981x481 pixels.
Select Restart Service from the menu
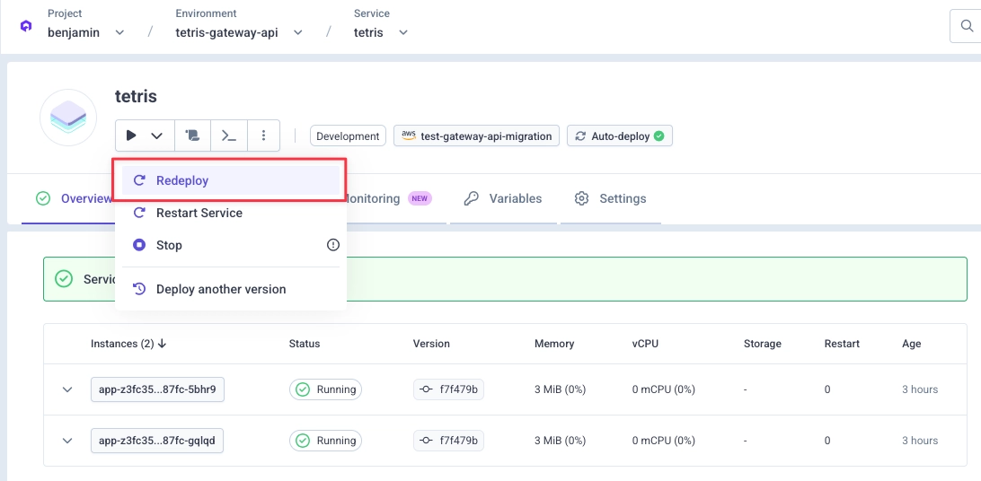coord(231,213)
